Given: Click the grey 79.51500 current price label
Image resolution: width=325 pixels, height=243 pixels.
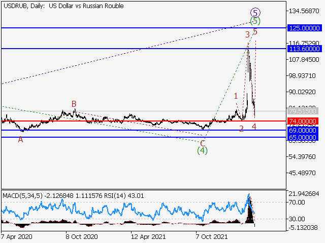Looking at the screenshot, I should click(x=303, y=111).
